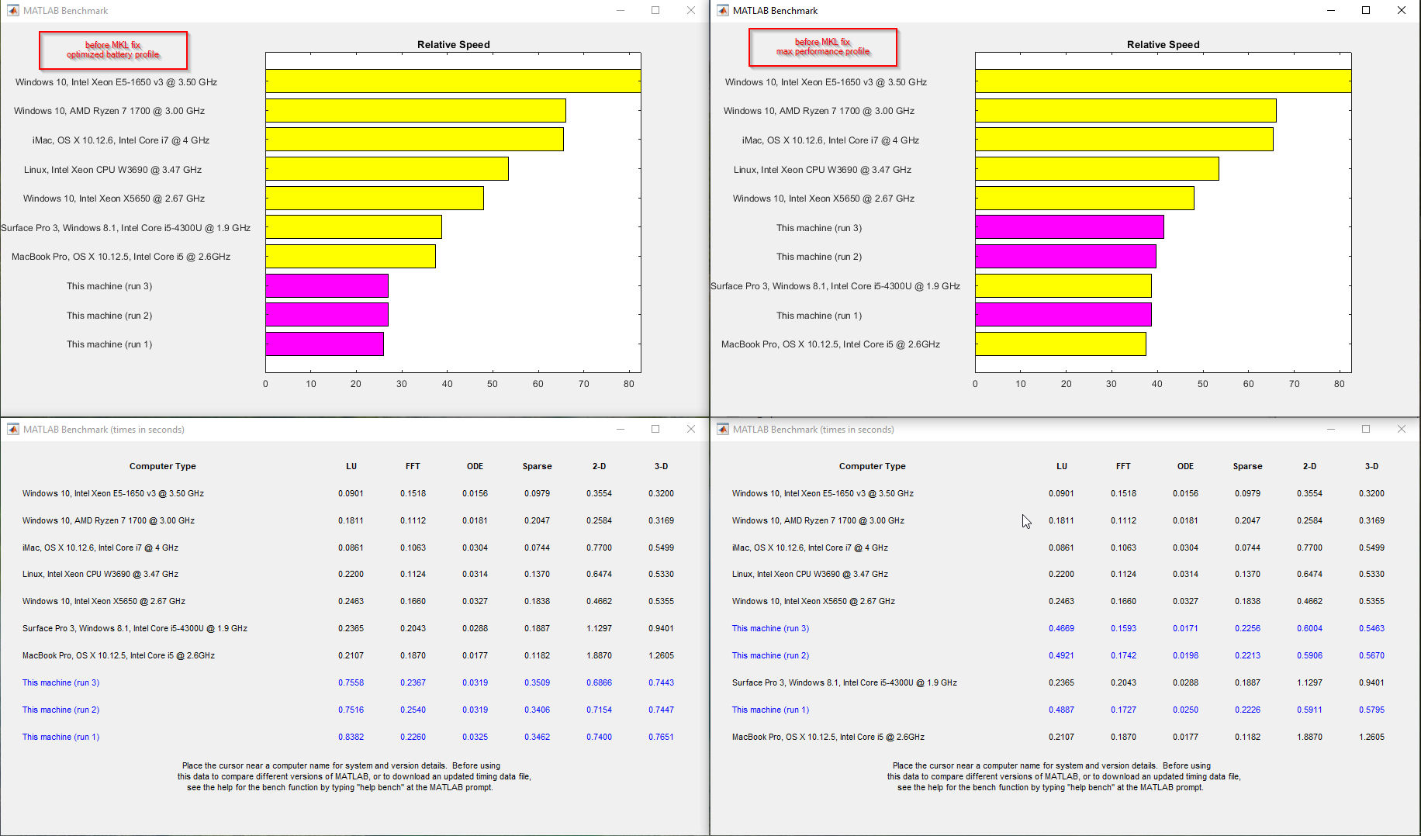The image size is (1421, 836).
Task: Select the 'before MKL fix max performance profile' annotation
Action: tap(823, 47)
